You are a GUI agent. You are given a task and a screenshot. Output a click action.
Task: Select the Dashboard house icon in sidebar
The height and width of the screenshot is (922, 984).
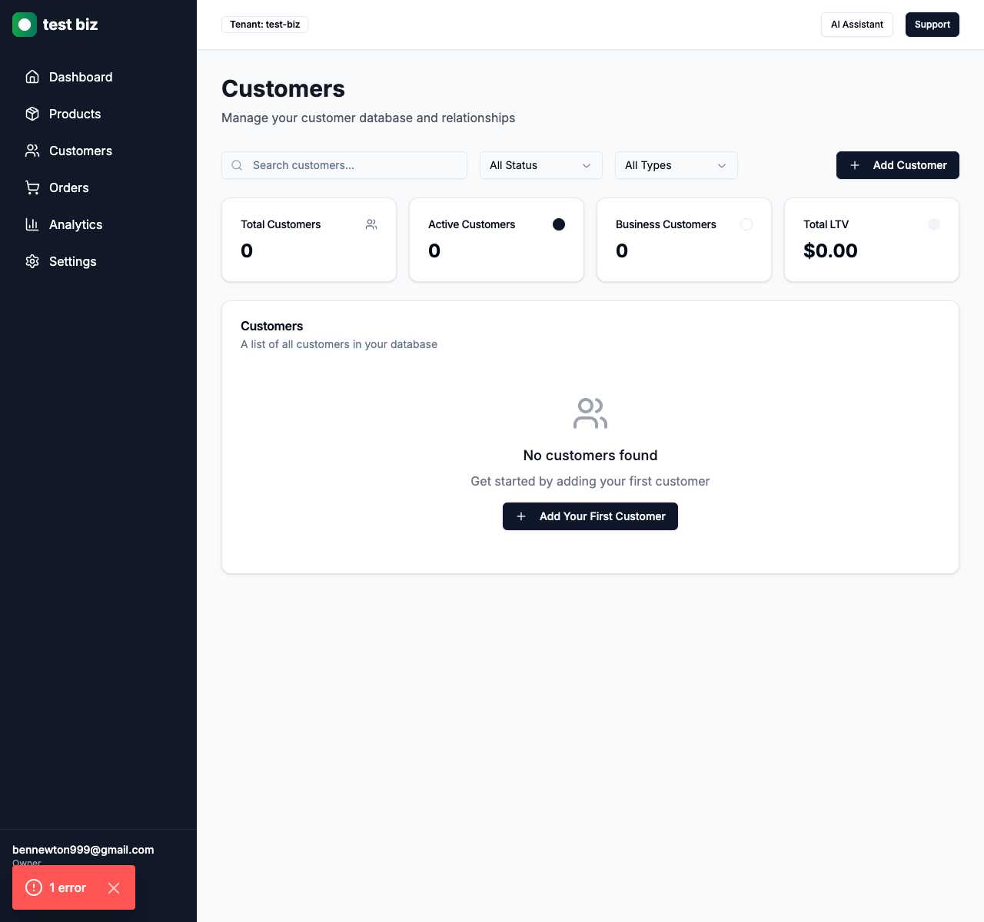pyautogui.click(x=32, y=77)
